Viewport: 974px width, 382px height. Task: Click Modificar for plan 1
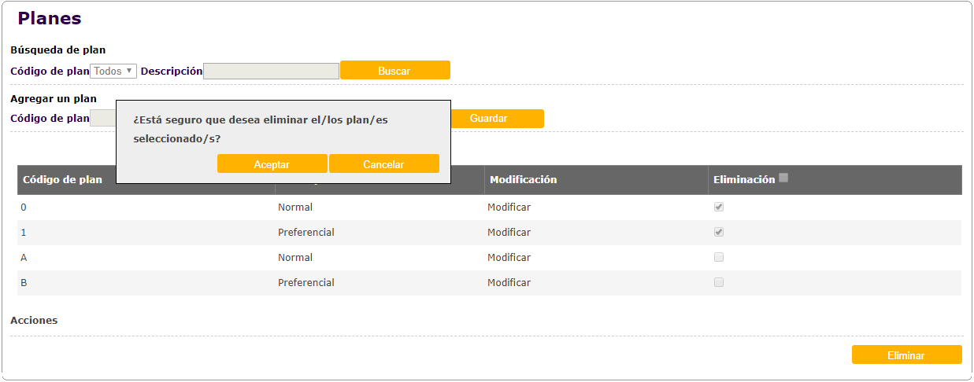click(x=509, y=233)
